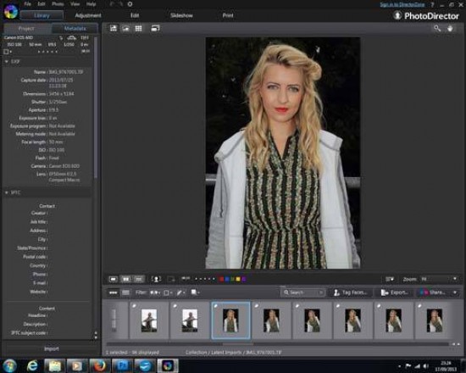Open the Print module
The width and height of the screenshot is (466, 373).
(x=228, y=15)
